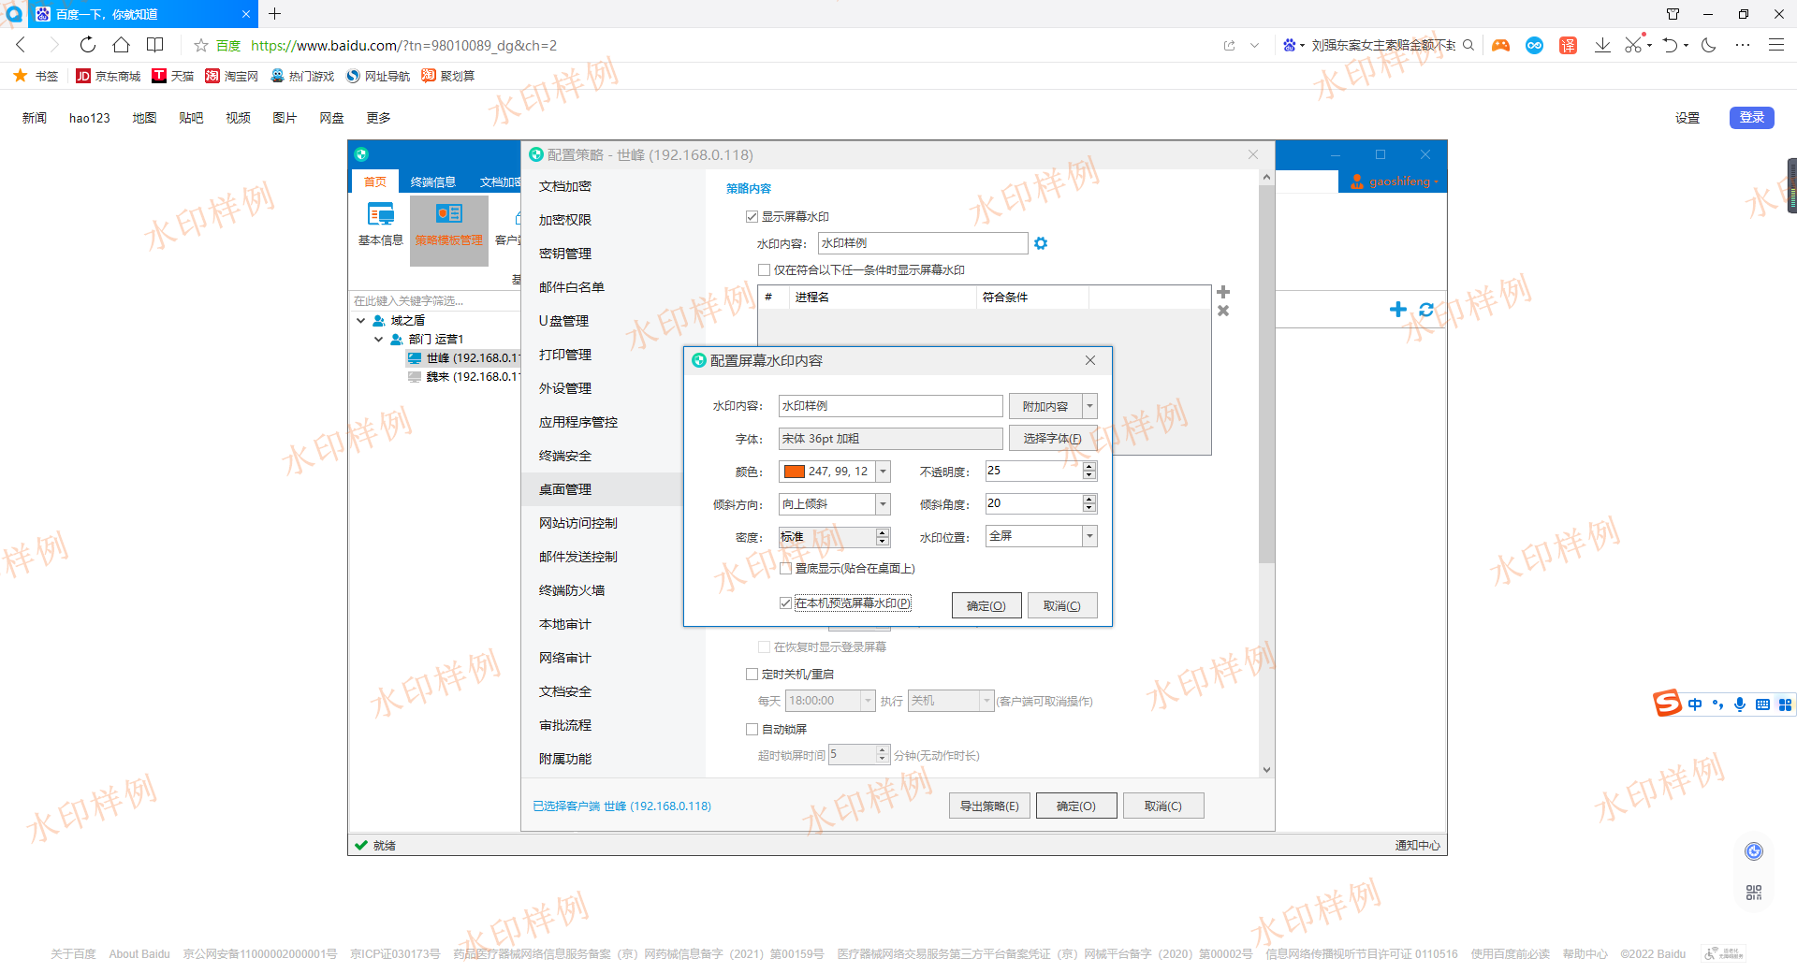This screenshot has height=973, width=1797.
Task: Click 导出策略(E) button
Action: (989, 806)
